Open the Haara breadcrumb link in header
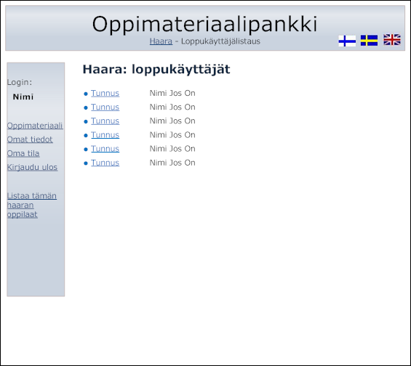The image size is (411, 366). (x=161, y=41)
